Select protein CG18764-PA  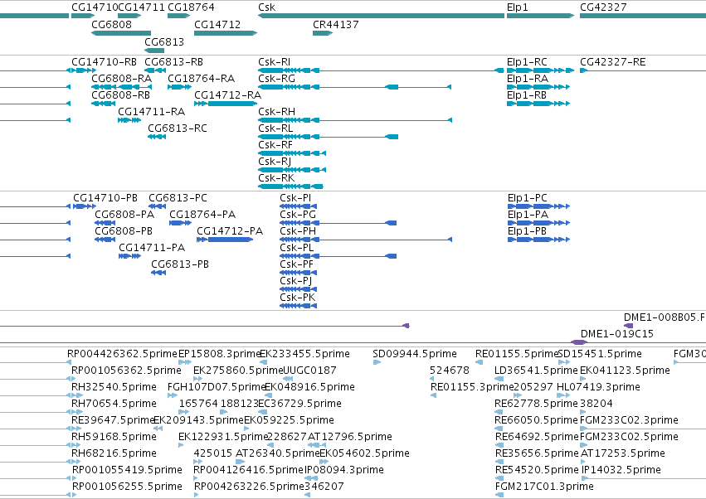coord(202,215)
